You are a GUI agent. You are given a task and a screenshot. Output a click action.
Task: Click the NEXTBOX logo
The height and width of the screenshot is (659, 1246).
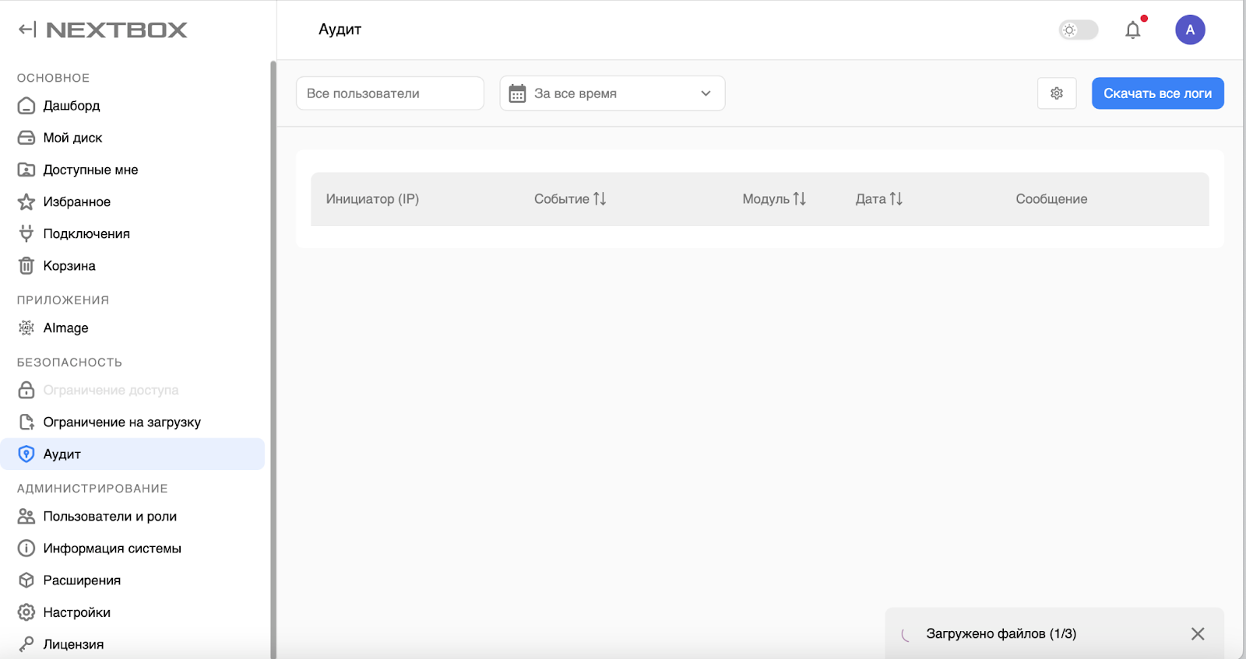point(117,30)
